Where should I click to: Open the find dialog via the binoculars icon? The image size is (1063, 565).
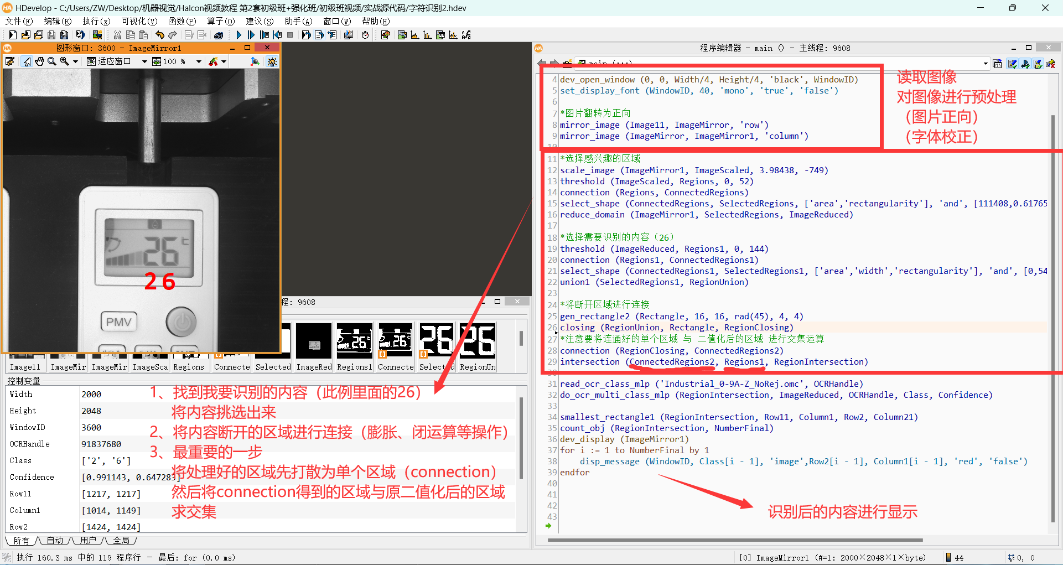click(218, 34)
